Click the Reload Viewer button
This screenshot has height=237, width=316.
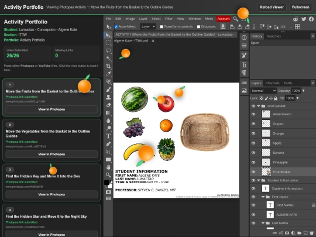(x=272, y=7)
